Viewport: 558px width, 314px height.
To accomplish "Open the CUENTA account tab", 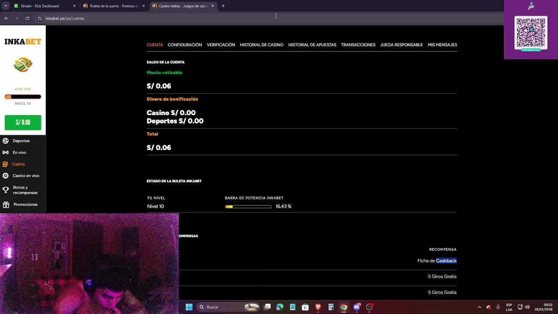I will [155, 45].
